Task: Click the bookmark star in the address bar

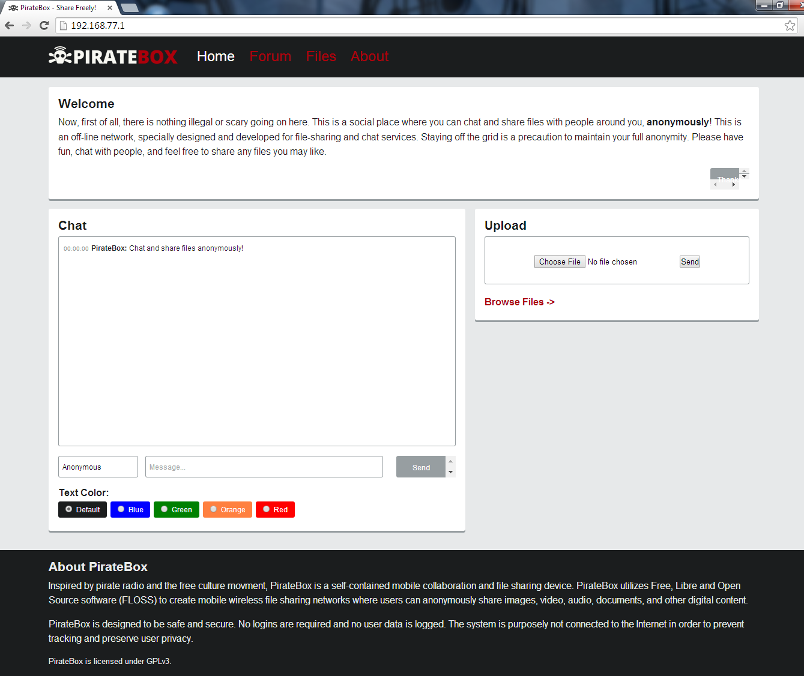Action: click(790, 26)
